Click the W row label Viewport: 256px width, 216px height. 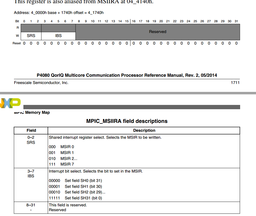[x=17, y=36]
